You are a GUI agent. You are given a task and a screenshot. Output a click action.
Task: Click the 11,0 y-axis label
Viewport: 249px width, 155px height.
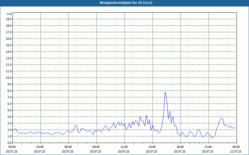tap(9, 71)
